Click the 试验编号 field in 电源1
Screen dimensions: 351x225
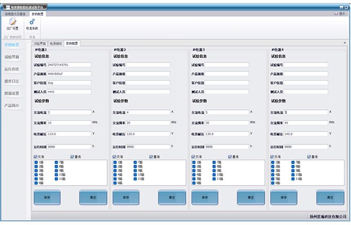[x=69, y=65]
